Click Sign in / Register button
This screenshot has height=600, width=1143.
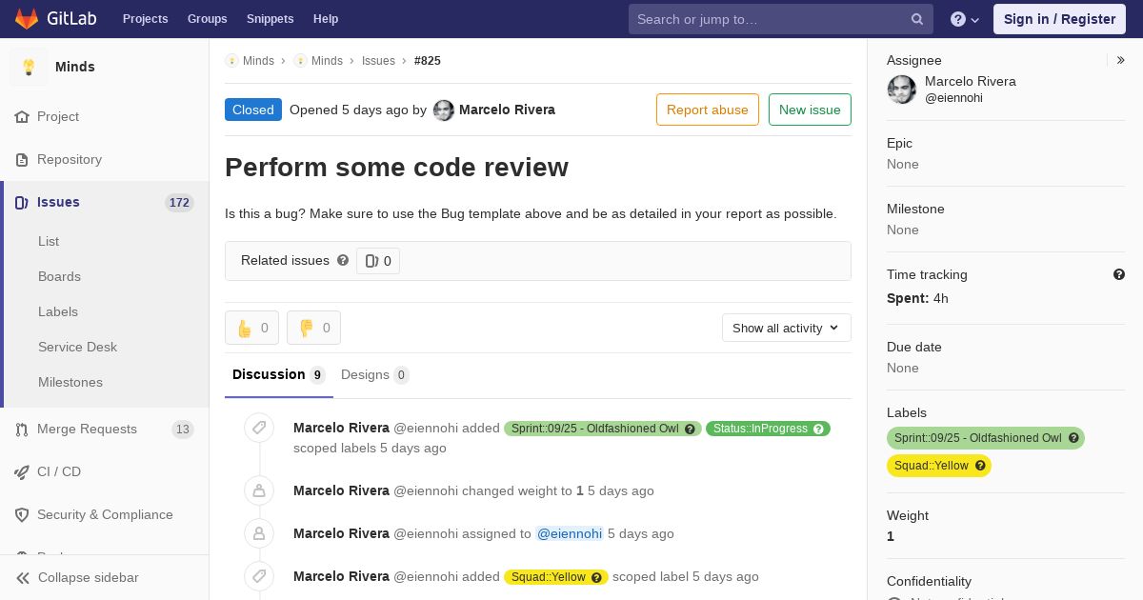point(1059,19)
